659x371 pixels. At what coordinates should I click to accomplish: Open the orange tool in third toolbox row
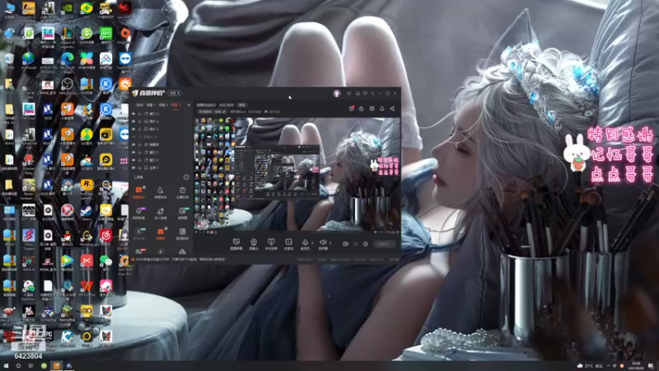point(160,233)
